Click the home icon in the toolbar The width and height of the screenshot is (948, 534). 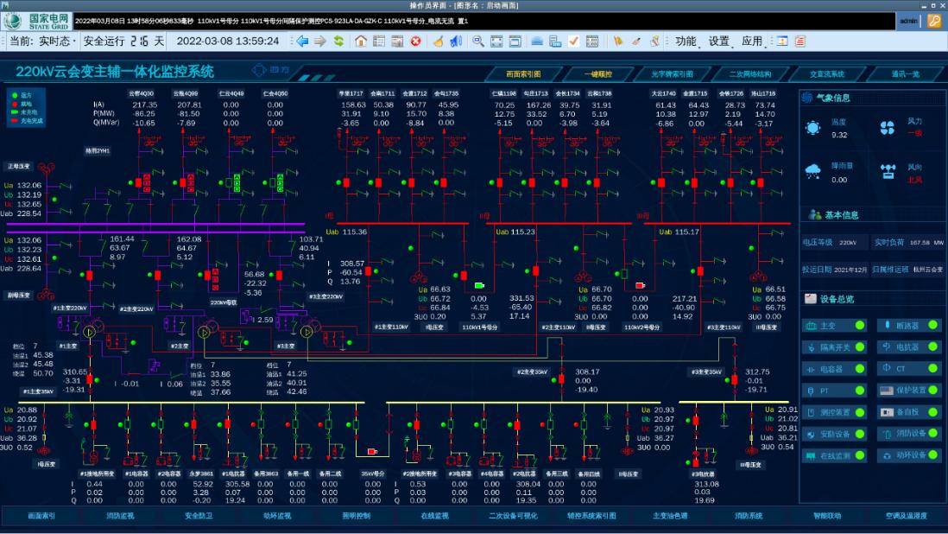[361, 41]
